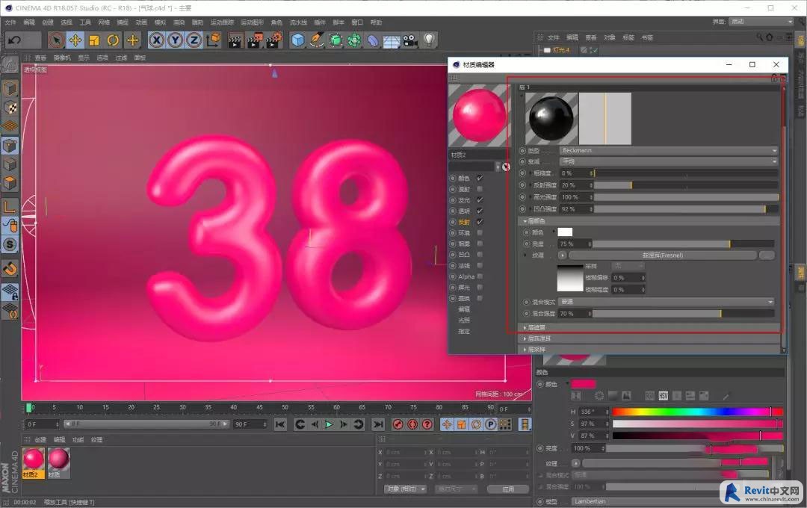Click the Enable Snap magnet icon
The image size is (807, 508).
pyautogui.click(x=10, y=268)
